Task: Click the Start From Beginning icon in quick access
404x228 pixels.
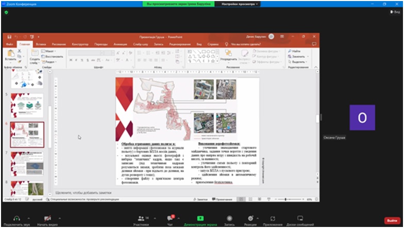Action: pos(32,37)
